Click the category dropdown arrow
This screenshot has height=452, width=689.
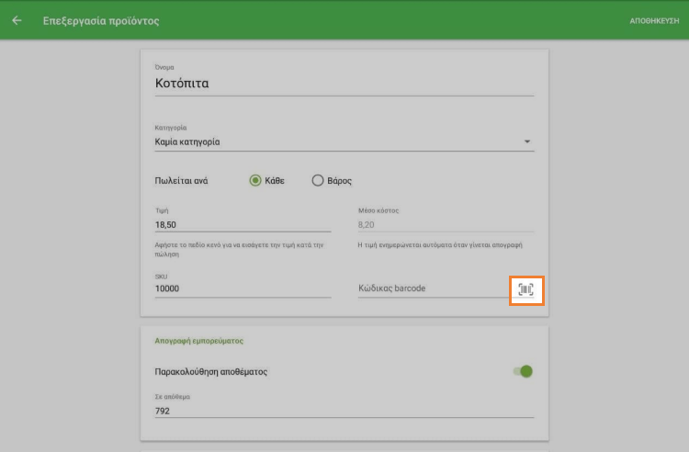pos(527,141)
